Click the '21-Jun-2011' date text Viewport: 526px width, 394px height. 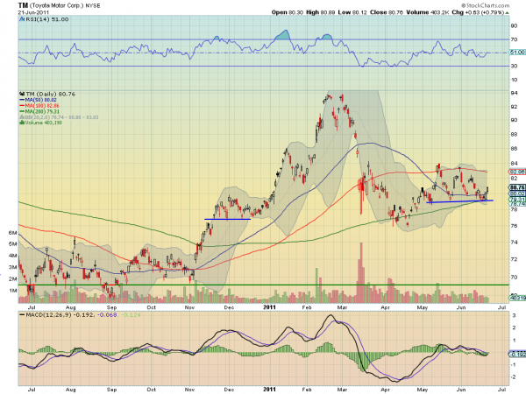point(33,12)
